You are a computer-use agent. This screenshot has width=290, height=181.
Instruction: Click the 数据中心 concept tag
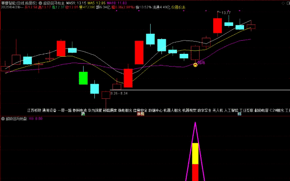(156, 111)
